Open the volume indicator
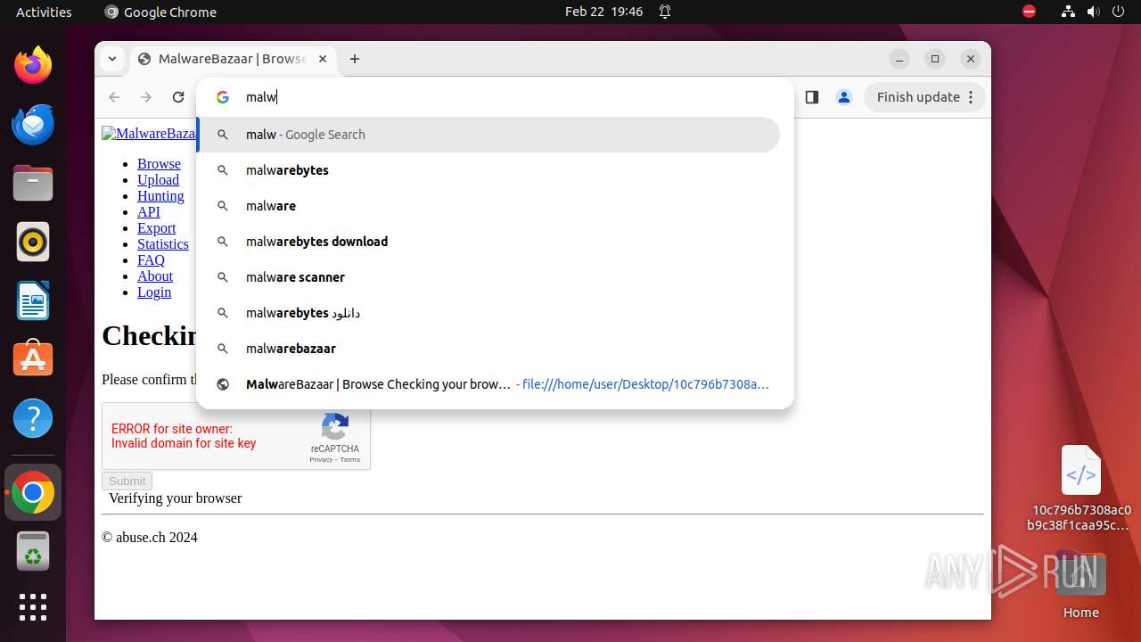1141x642 pixels. tap(1093, 12)
